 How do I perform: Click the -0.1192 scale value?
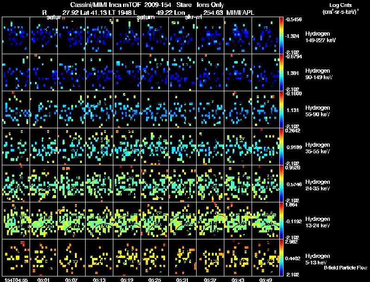pyautogui.click(x=293, y=221)
